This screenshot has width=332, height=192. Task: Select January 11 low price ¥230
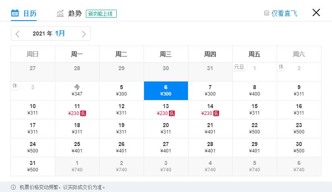point(77,110)
